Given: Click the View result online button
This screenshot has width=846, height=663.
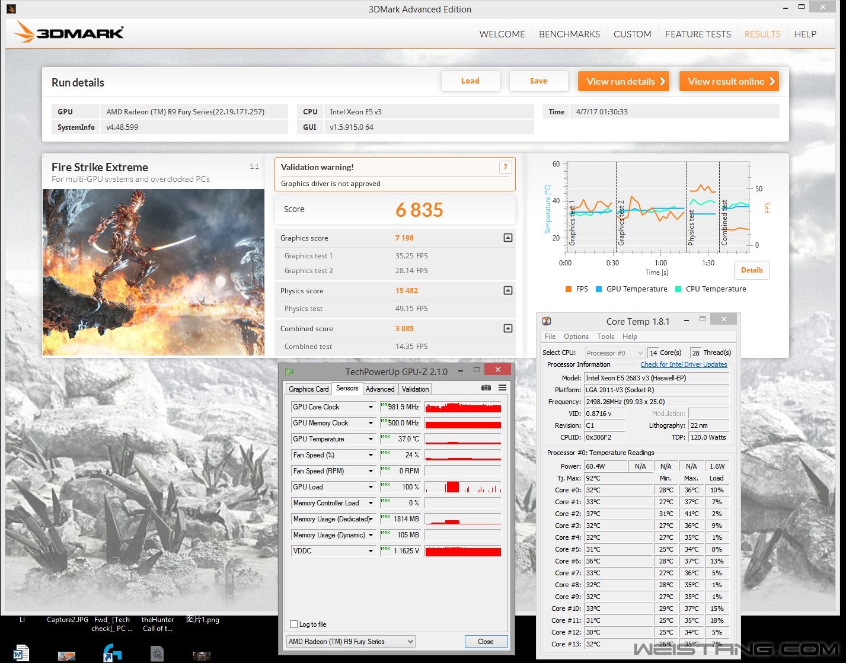Looking at the screenshot, I should (x=729, y=82).
